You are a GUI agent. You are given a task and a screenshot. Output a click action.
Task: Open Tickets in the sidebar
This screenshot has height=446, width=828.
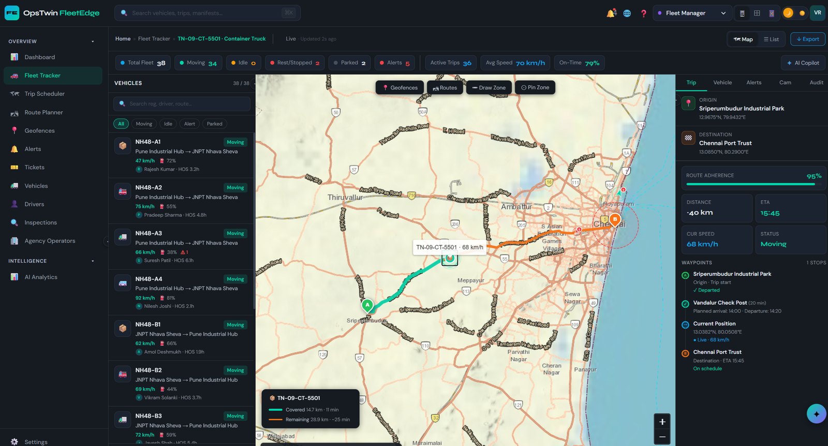[53, 167]
